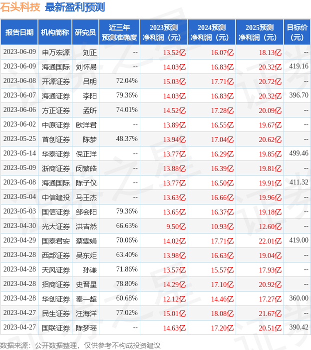
Task: Click target price 419.16
Action: pos(299,66)
